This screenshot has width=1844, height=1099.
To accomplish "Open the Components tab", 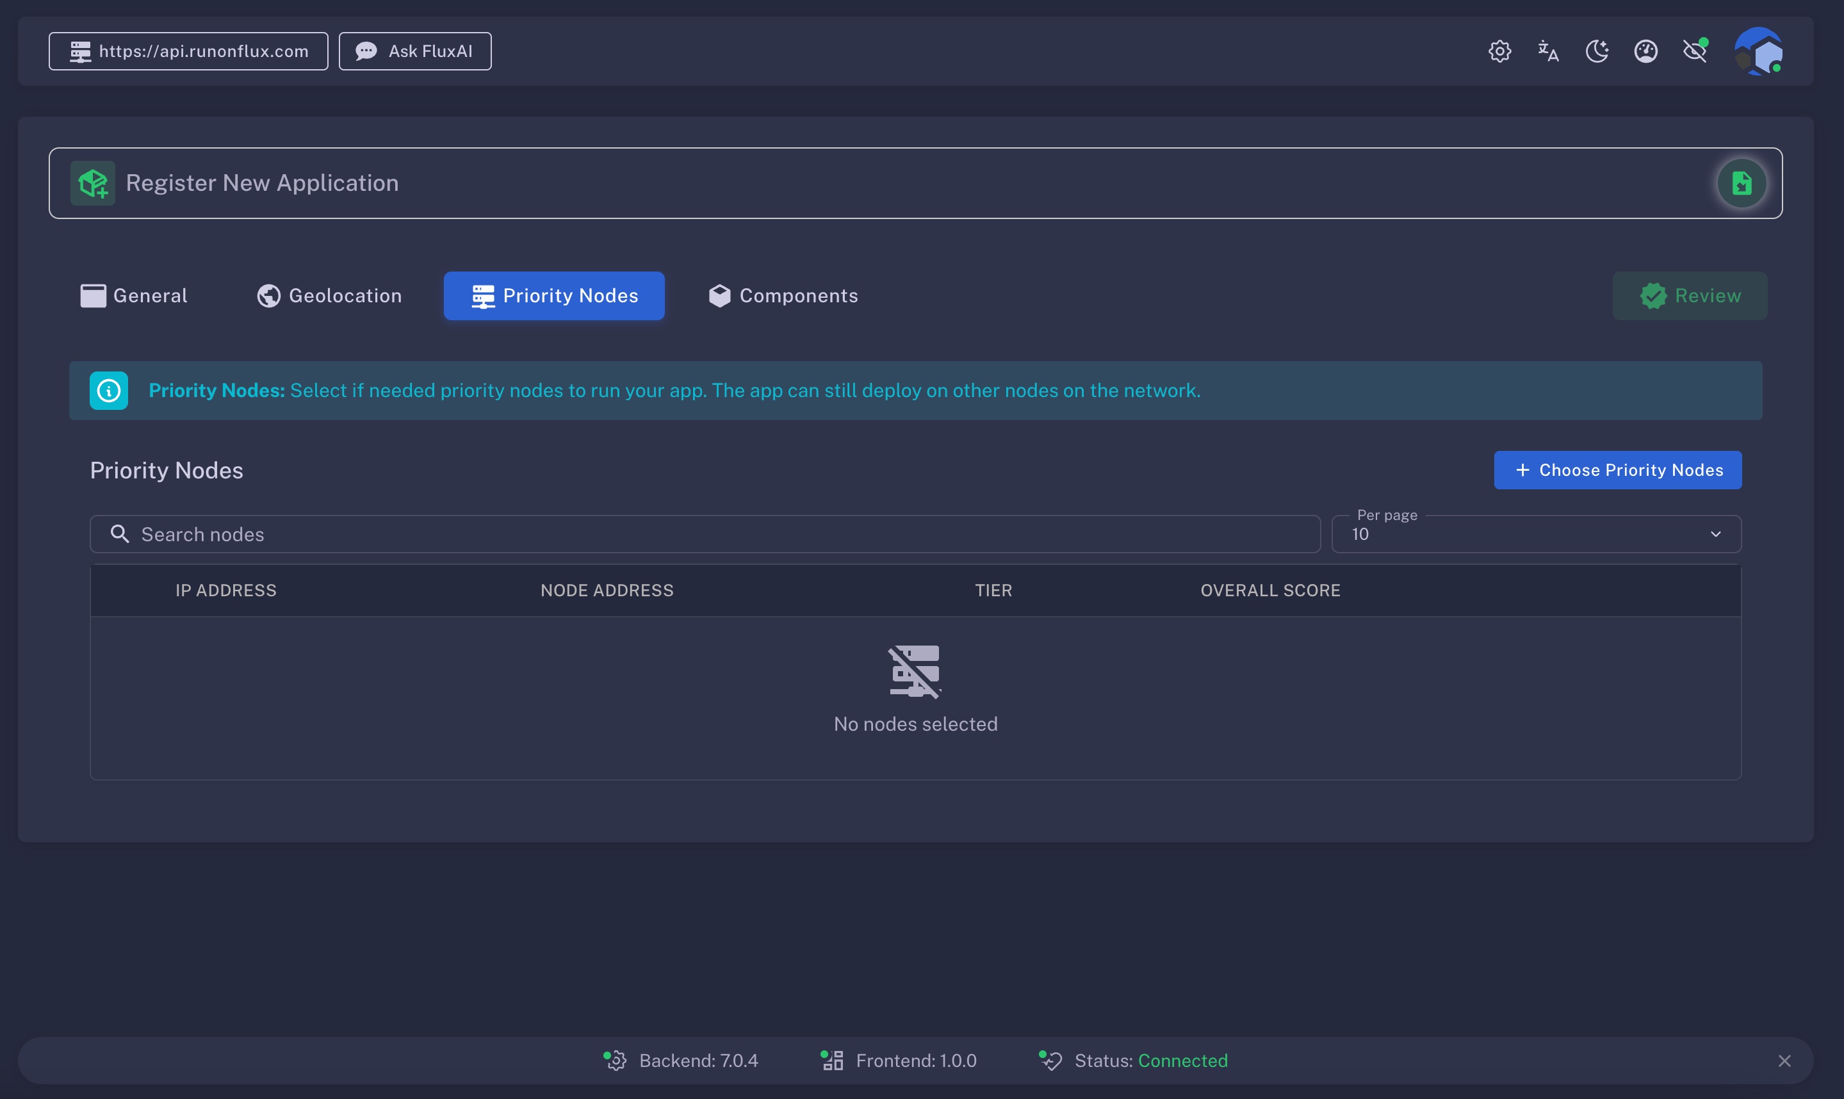I will point(783,295).
